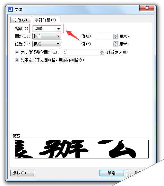This screenshot has height=186, width=164.
Task: Increase the kerning 磅或更大 spinner value
Action: (x=102, y=51)
